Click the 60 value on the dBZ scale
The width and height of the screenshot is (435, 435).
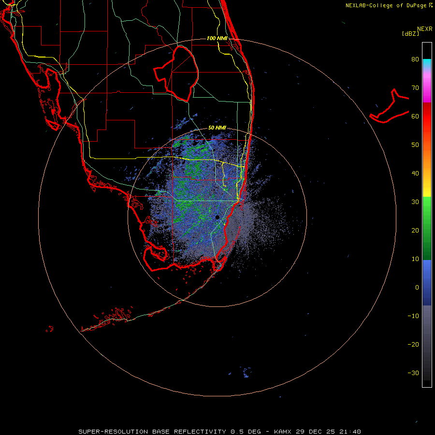pos(415,116)
